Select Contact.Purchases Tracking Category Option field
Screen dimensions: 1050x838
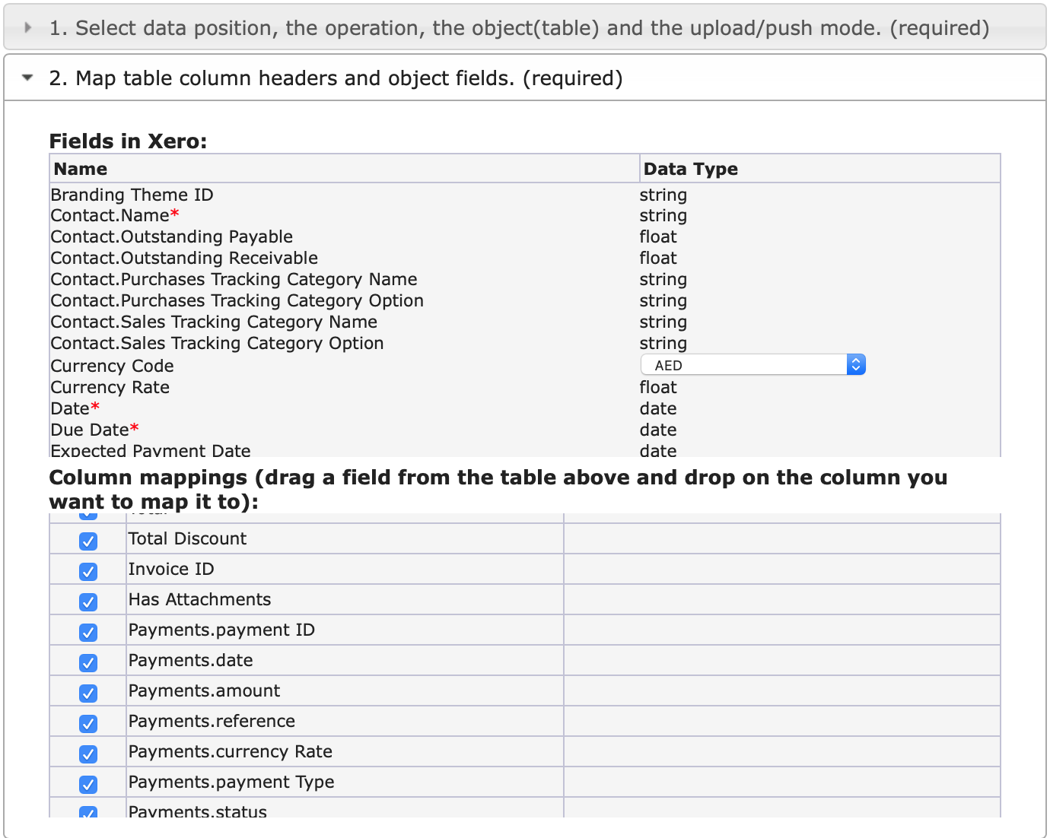click(x=237, y=301)
